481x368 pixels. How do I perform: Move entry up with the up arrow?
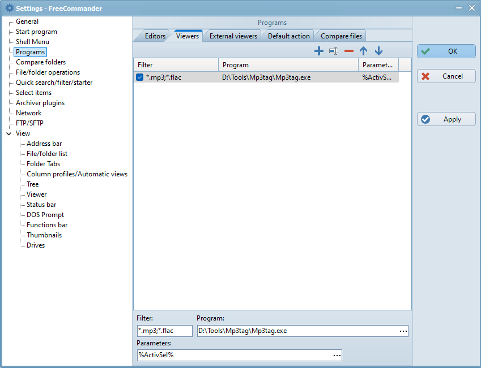click(364, 51)
